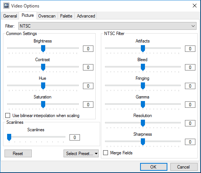Viewport: 201px width, 173px height.
Task: Select the Palette tab
Action: tap(66, 16)
